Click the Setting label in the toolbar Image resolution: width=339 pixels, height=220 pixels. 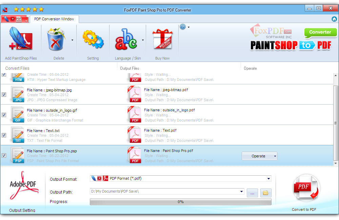point(93,58)
